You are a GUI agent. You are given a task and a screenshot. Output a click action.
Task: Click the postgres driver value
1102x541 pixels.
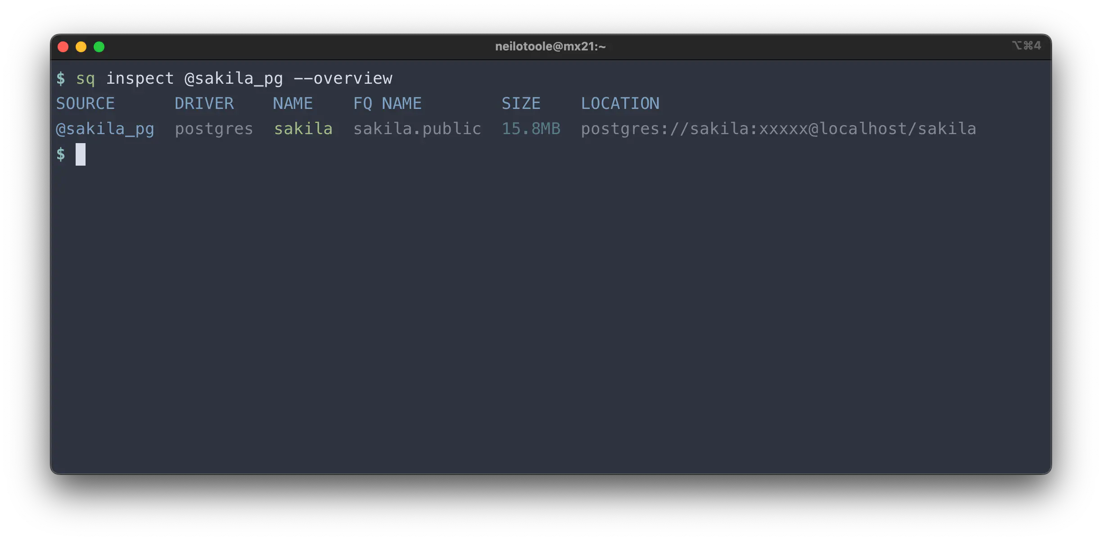(214, 129)
